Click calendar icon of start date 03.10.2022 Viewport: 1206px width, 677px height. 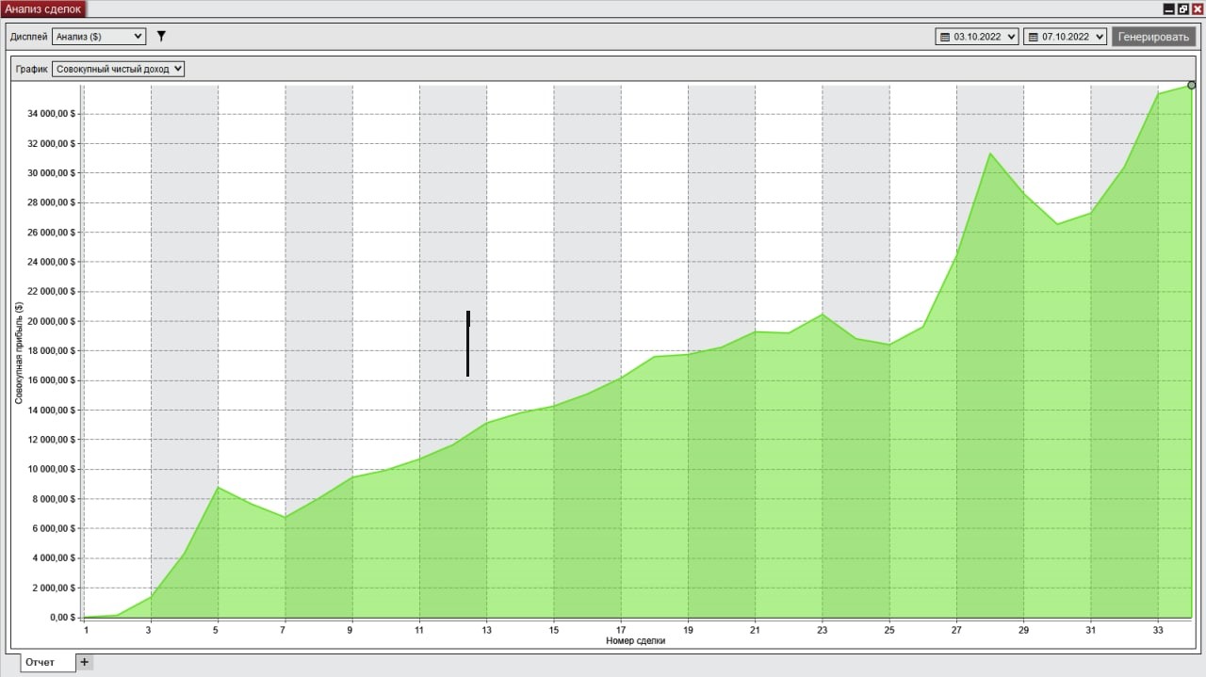tap(945, 37)
